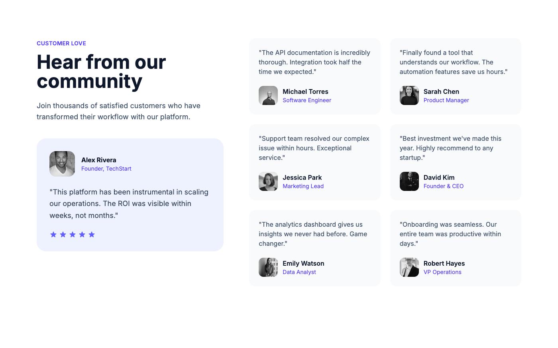This screenshot has width=558, height=348.
Task: Click Emily Watson's avatar image
Action: point(268,267)
